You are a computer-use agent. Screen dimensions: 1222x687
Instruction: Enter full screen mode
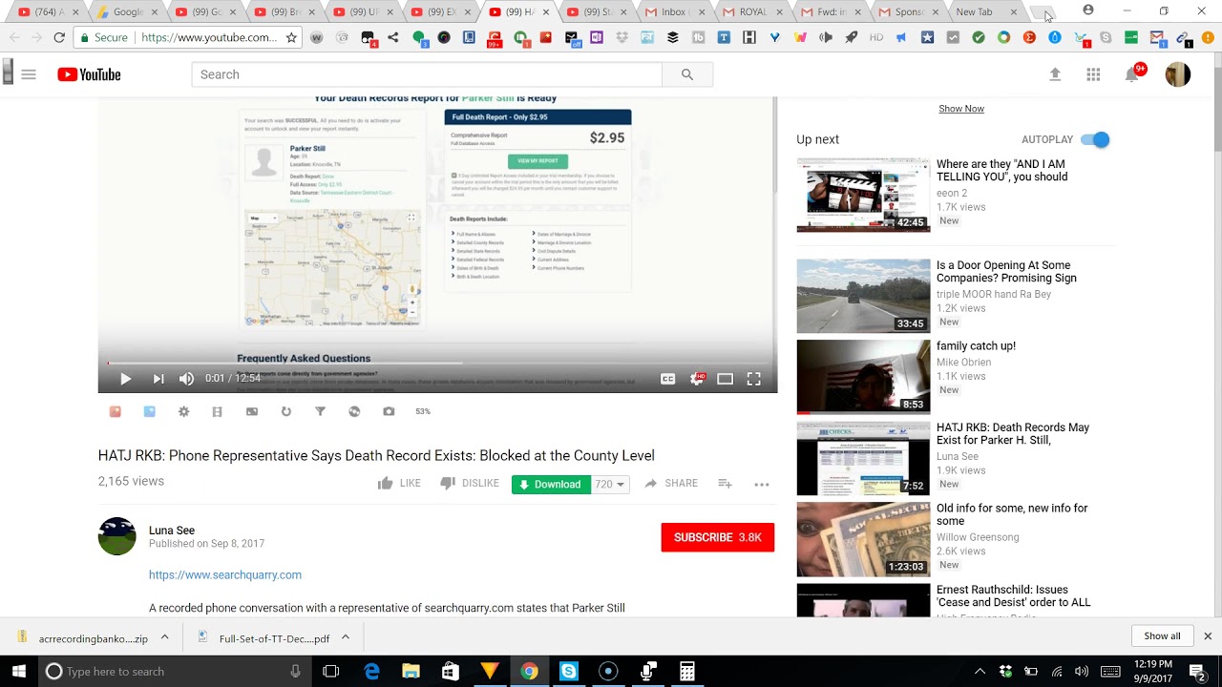(753, 379)
